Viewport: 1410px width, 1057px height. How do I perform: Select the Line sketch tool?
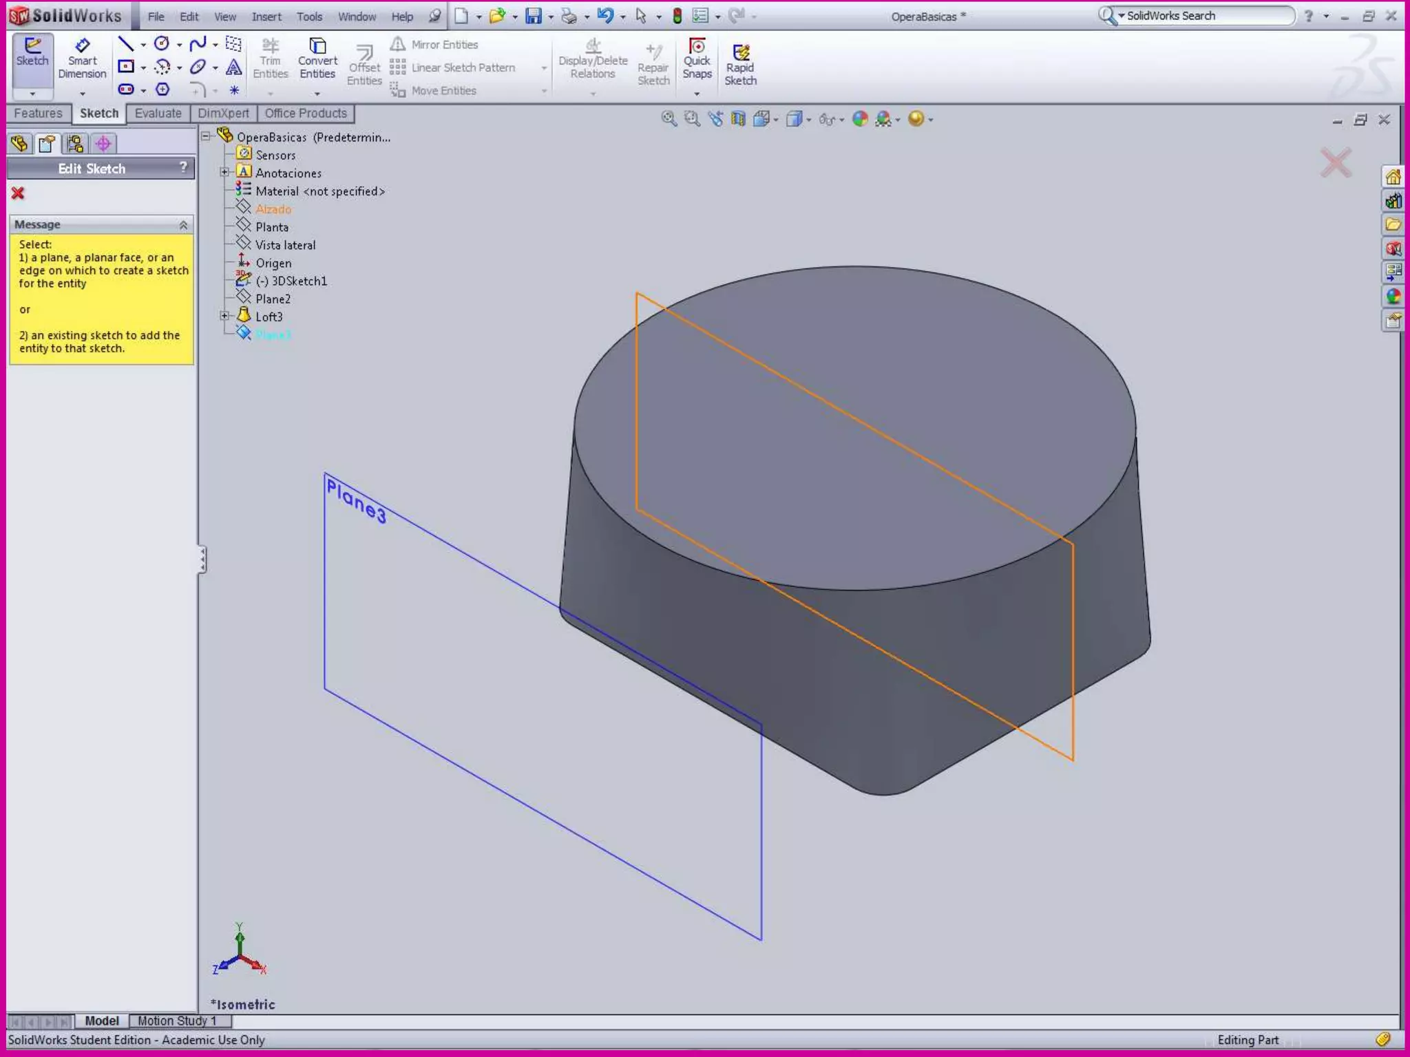coord(125,44)
